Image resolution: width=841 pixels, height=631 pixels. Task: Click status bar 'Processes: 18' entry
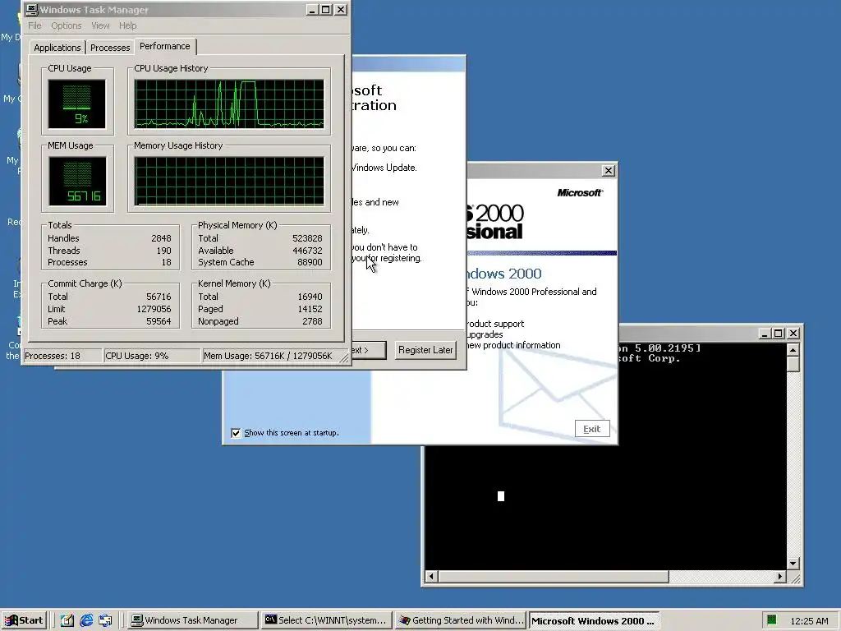[x=62, y=356]
